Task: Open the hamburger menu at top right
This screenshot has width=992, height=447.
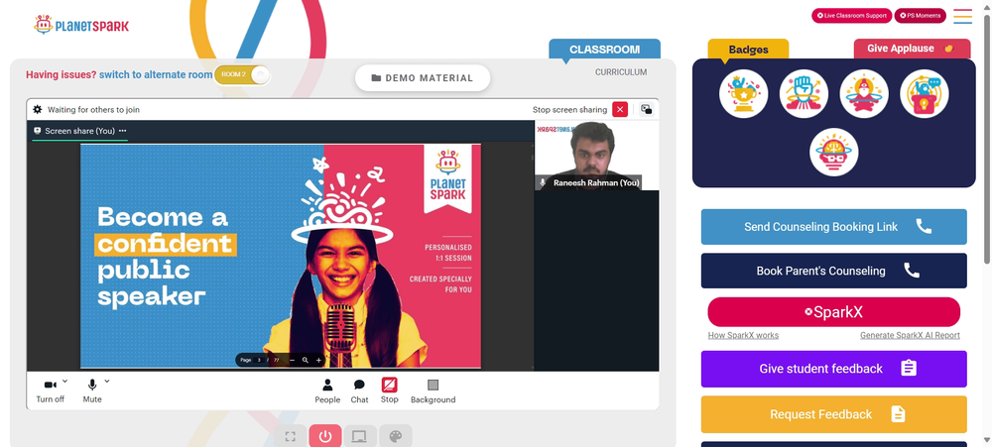Action: click(963, 16)
